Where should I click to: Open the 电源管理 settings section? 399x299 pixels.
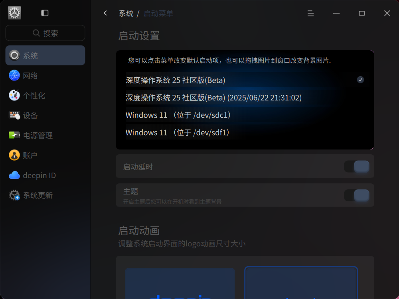point(45,135)
